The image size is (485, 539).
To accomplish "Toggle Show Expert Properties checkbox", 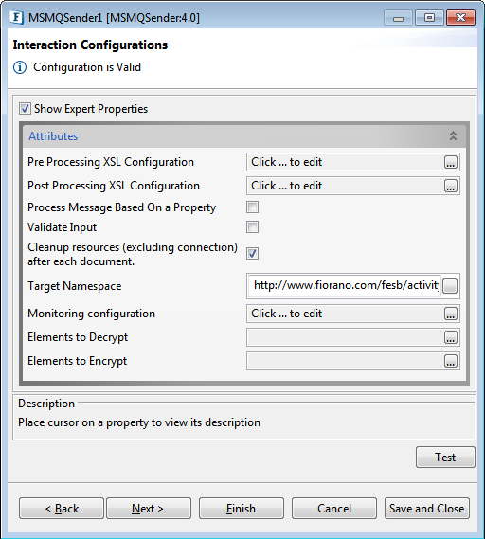I will [25, 109].
